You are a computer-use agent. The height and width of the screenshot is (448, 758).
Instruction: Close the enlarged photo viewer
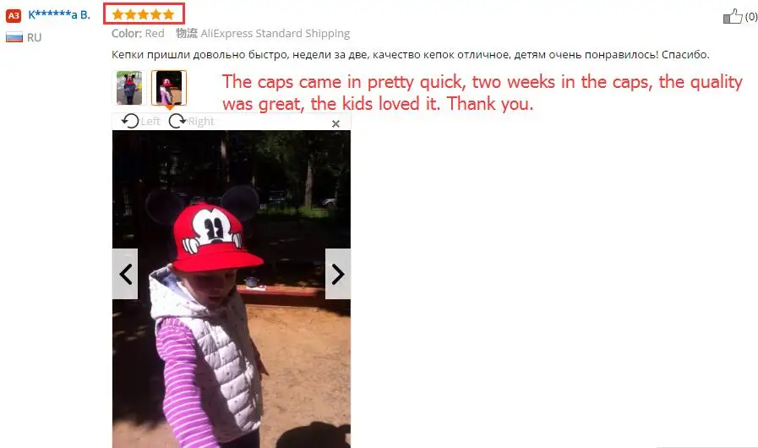tap(336, 124)
